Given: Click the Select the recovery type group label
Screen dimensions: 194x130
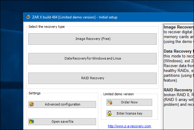Looking at the screenshot, I should coord(46,27).
